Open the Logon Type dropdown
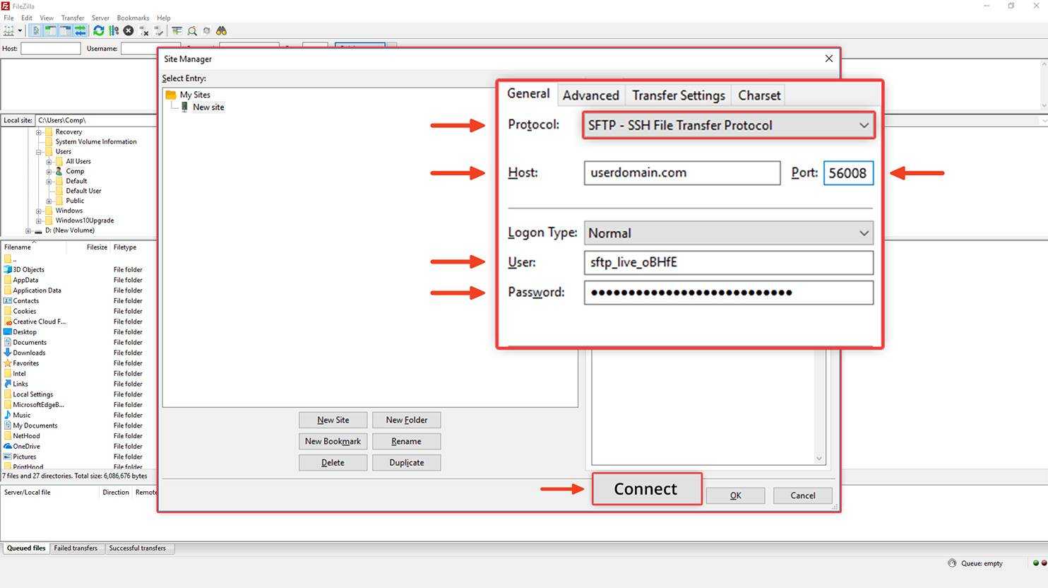Image resolution: width=1048 pixels, height=588 pixels. [728, 233]
